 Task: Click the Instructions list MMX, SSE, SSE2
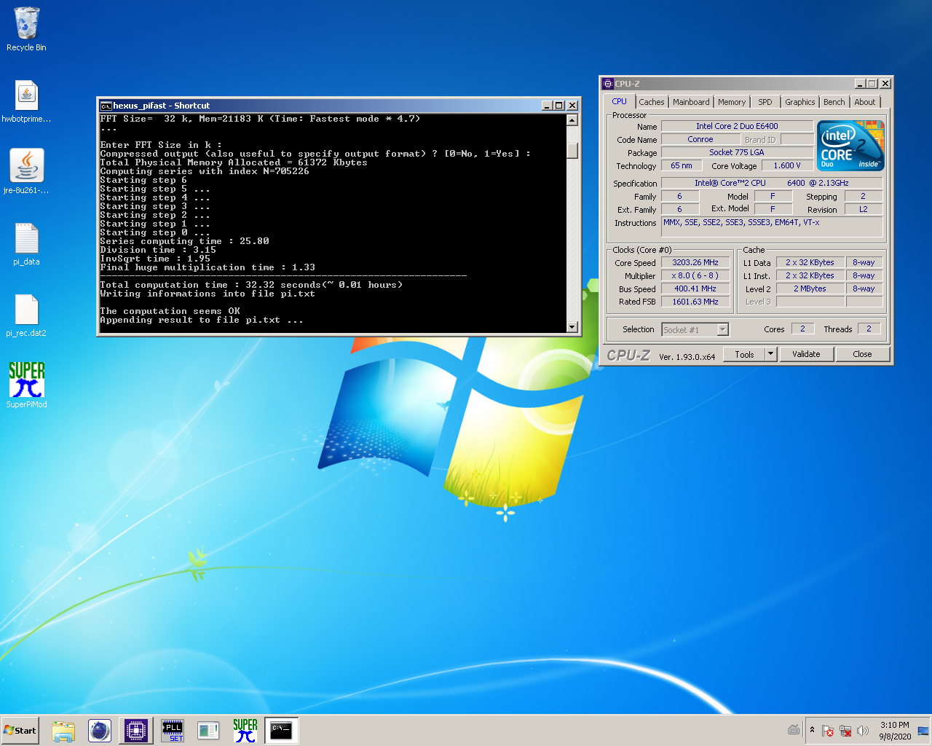[772, 227]
